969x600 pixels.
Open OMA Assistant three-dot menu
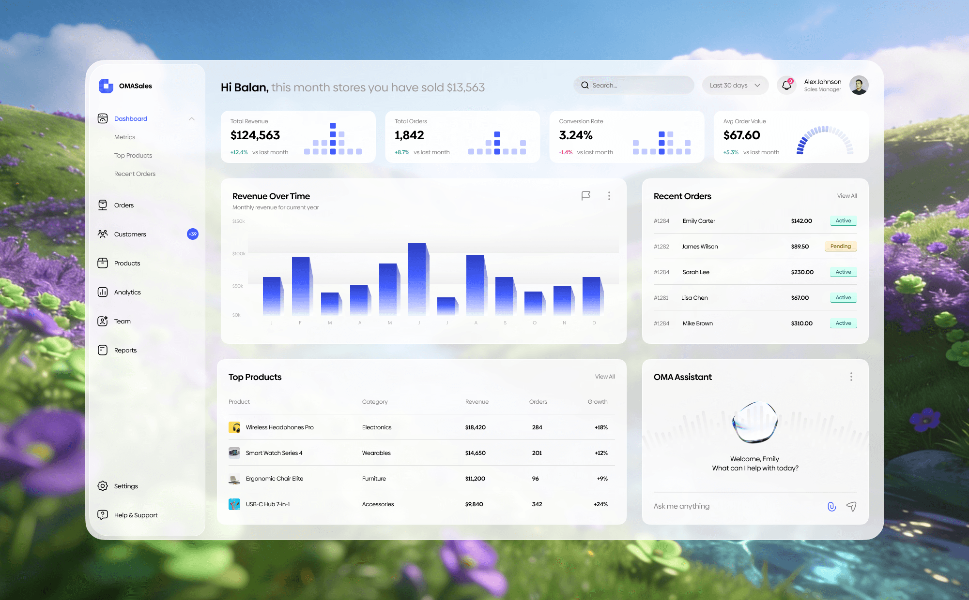pyautogui.click(x=851, y=377)
